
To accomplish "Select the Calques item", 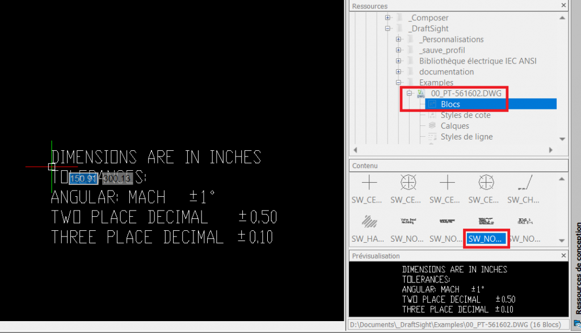I will [x=454, y=126].
